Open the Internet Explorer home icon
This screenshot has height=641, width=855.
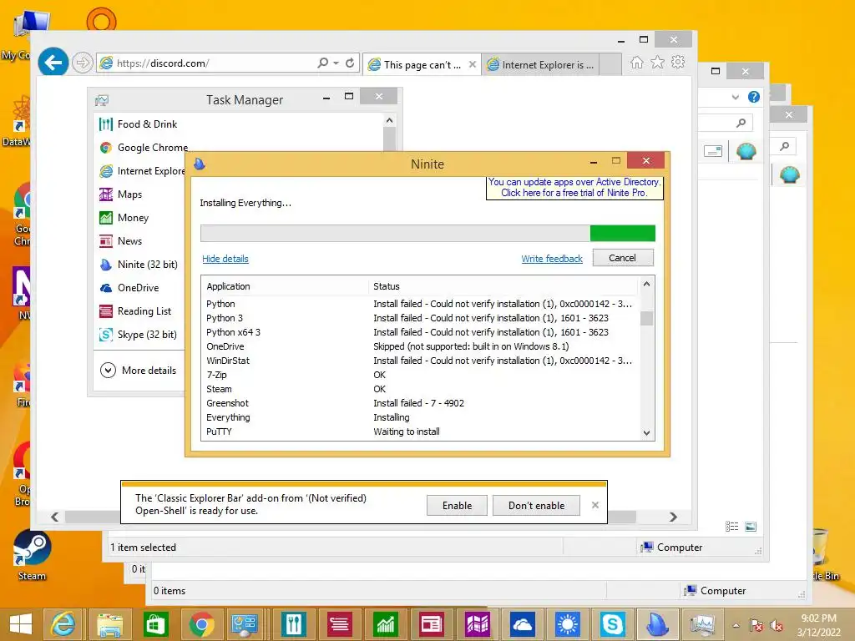636,62
